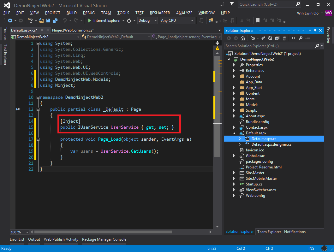
Task: Switch to the NinjectWebCommon.cs tab
Action: point(73,30)
